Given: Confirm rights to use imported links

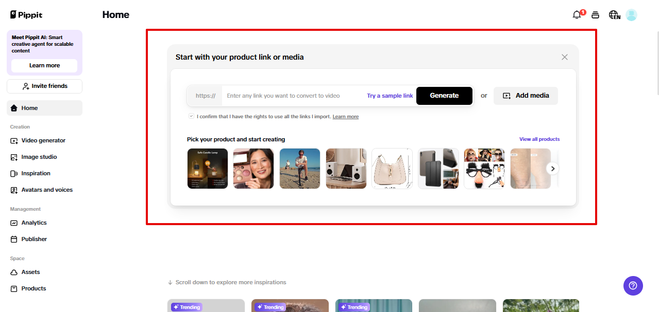Looking at the screenshot, I should [x=191, y=116].
